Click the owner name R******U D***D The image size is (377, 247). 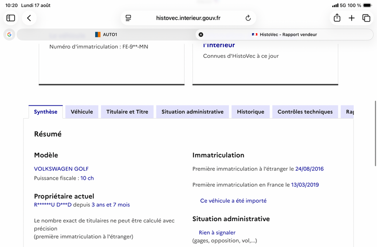(53, 205)
